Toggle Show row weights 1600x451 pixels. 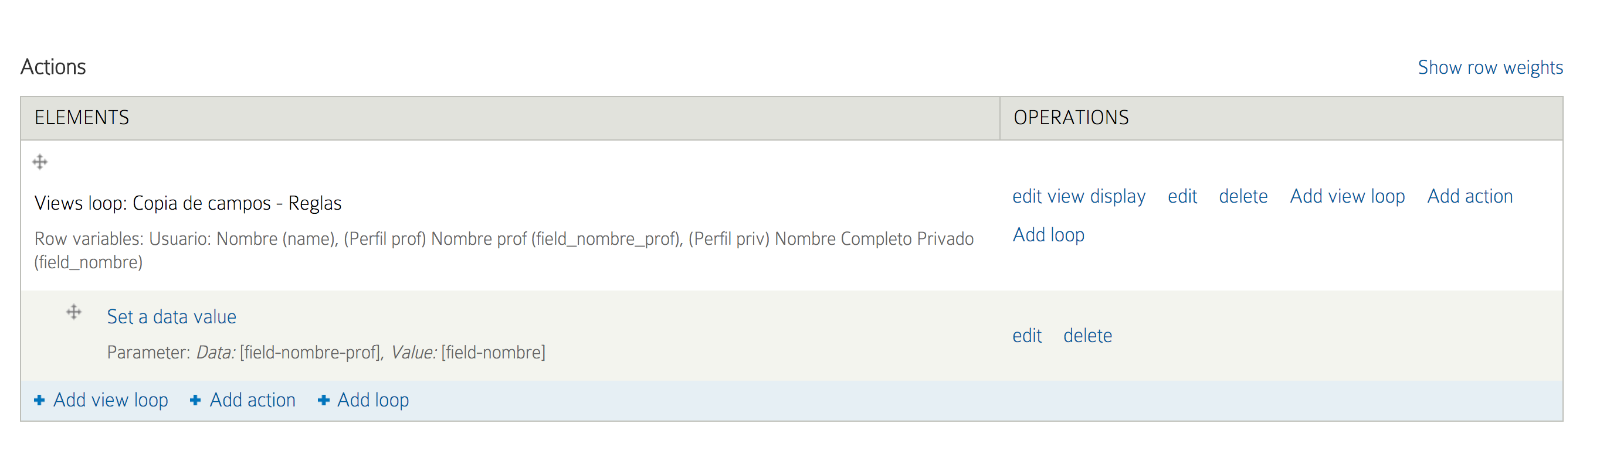(x=1490, y=67)
